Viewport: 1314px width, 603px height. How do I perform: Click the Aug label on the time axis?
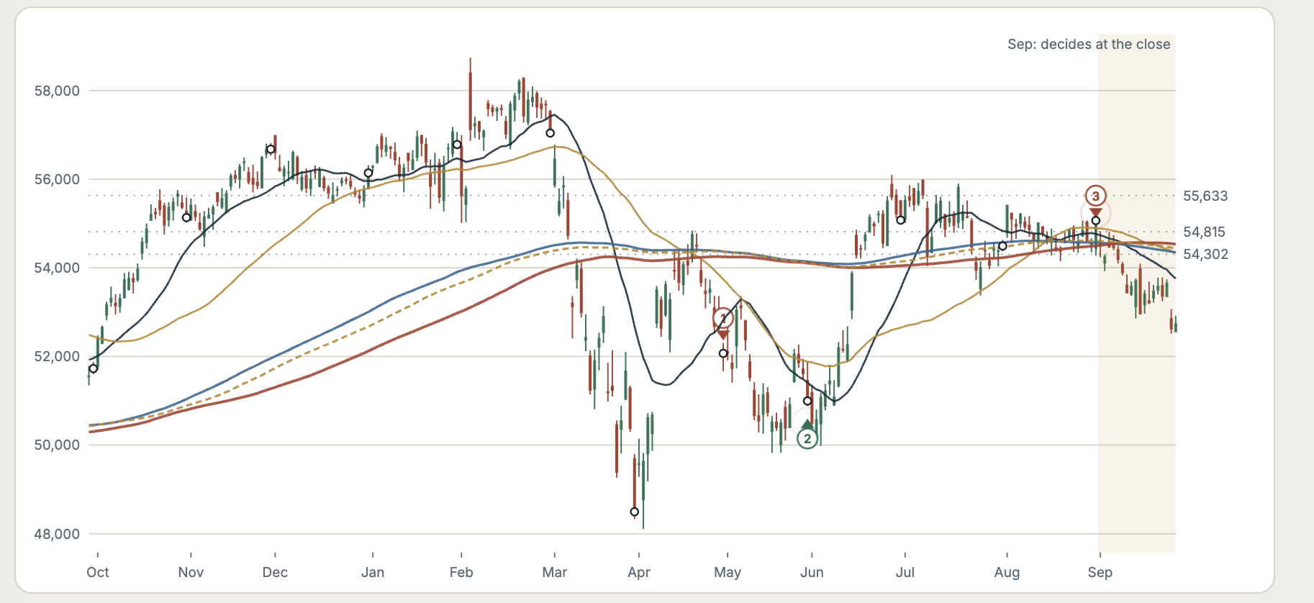point(1007,572)
